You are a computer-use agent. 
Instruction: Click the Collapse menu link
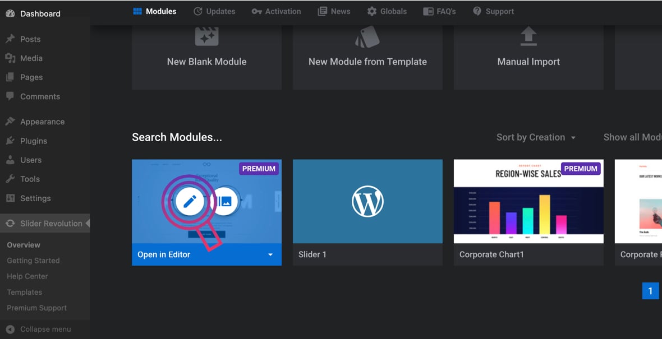coord(45,329)
